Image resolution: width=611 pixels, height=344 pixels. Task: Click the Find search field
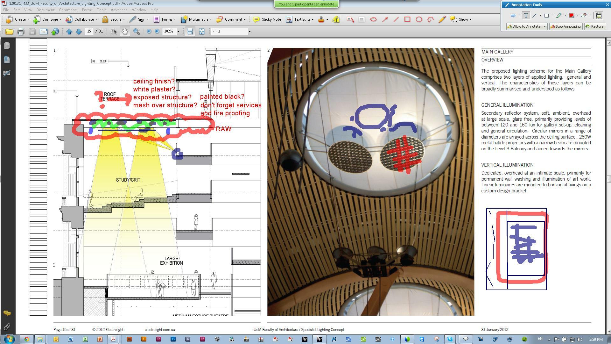pyautogui.click(x=229, y=32)
